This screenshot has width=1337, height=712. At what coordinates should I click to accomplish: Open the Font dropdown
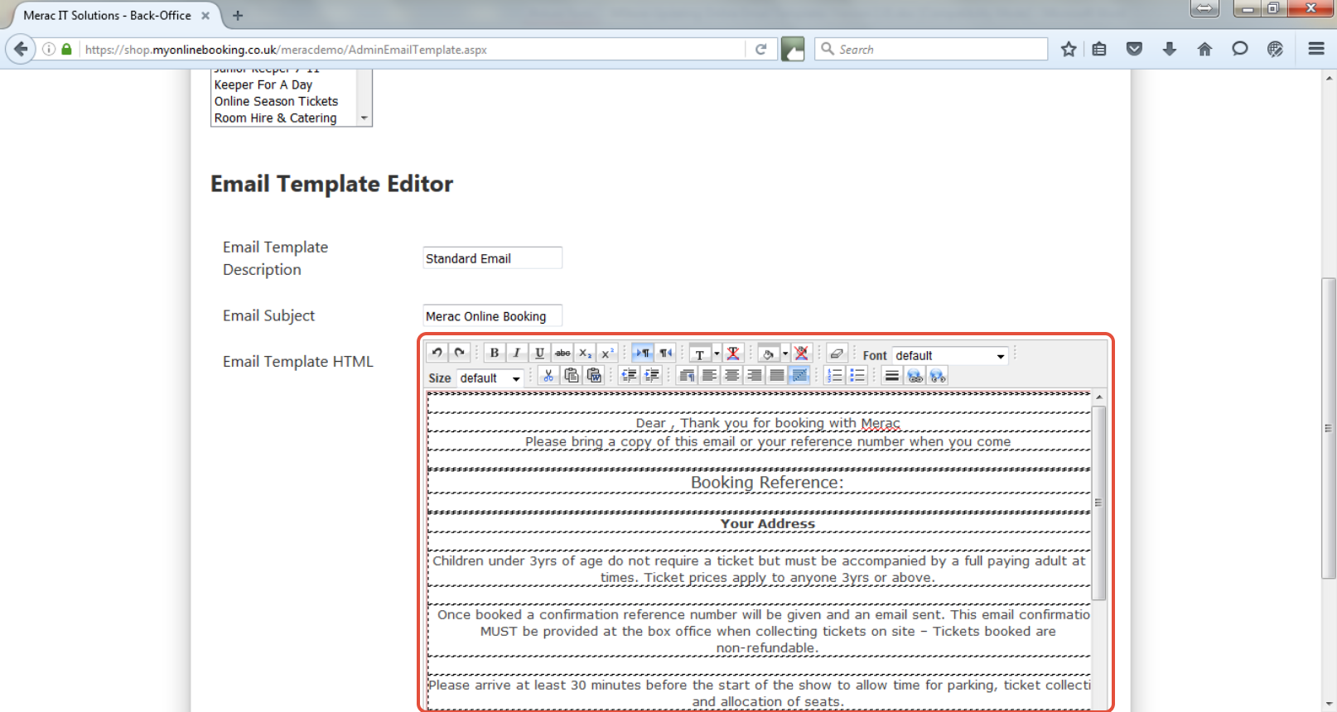pyautogui.click(x=950, y=356)
